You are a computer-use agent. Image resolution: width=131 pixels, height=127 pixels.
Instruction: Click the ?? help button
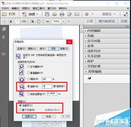[x=68, y=116]
